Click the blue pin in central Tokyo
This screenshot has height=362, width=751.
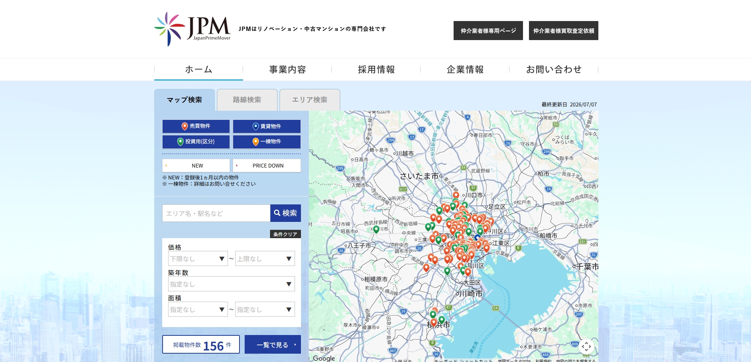pyautogui.click(x=477, y=238)
